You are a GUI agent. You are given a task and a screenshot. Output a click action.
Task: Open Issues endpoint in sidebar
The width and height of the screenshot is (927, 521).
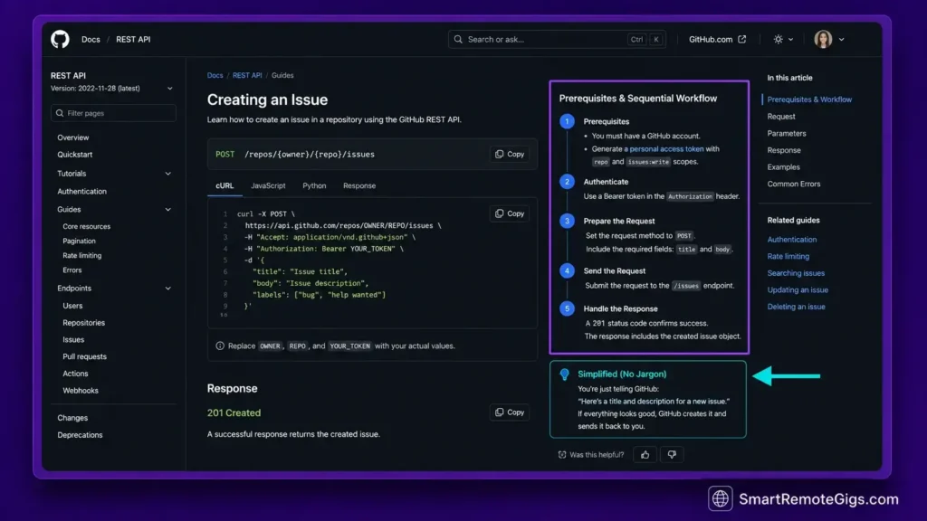click(x=73, y=340)
